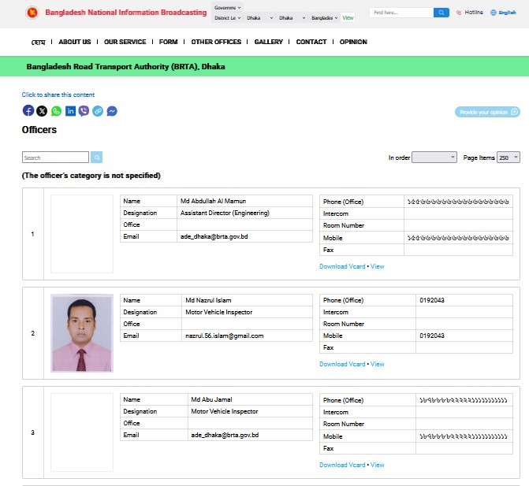
Task: Open the District Le dropdown in header
Action: click(x=227, y=17)
